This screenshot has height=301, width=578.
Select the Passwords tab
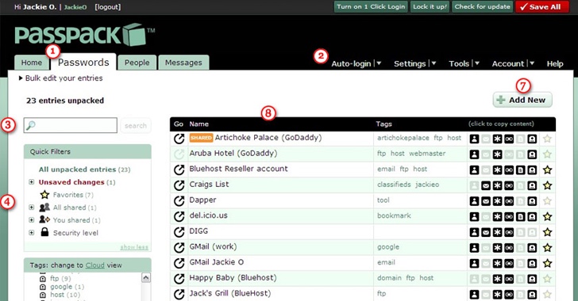click(83, 63)
